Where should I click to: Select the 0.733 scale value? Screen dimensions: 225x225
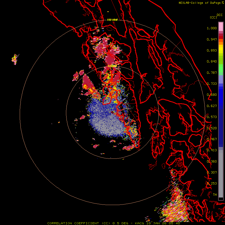coord(212,84)
